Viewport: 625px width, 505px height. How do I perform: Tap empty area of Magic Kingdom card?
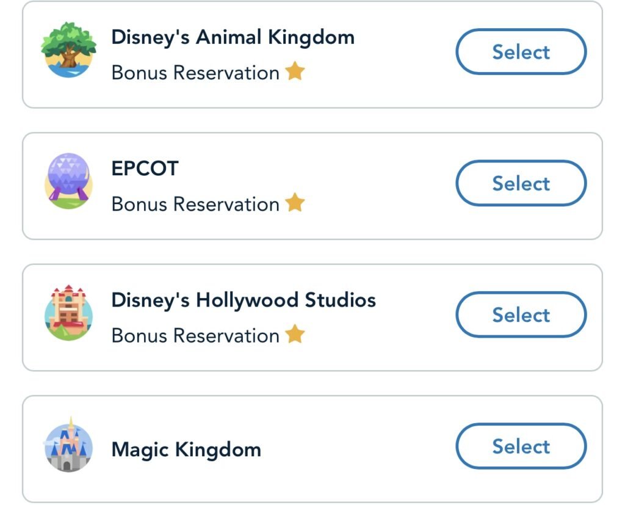click(x=360, y=450)
